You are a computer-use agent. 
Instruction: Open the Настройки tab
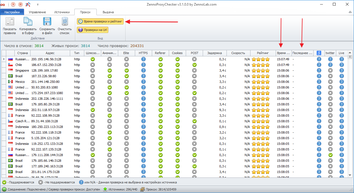(12, 12)
